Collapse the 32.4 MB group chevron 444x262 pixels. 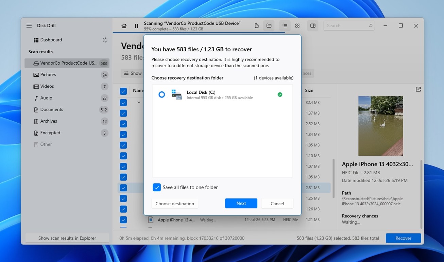pos(139,102)
